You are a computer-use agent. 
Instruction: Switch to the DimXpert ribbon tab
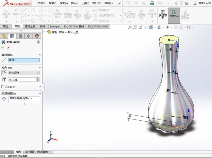pos(55,26)
